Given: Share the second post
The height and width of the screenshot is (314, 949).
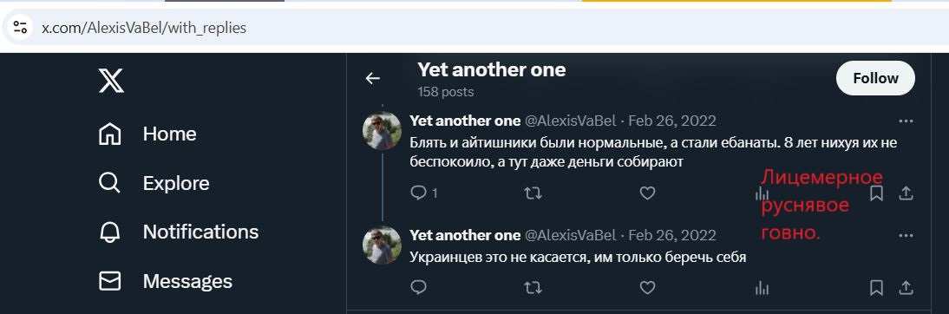Looking at the screenshot, I should point(906,287).
